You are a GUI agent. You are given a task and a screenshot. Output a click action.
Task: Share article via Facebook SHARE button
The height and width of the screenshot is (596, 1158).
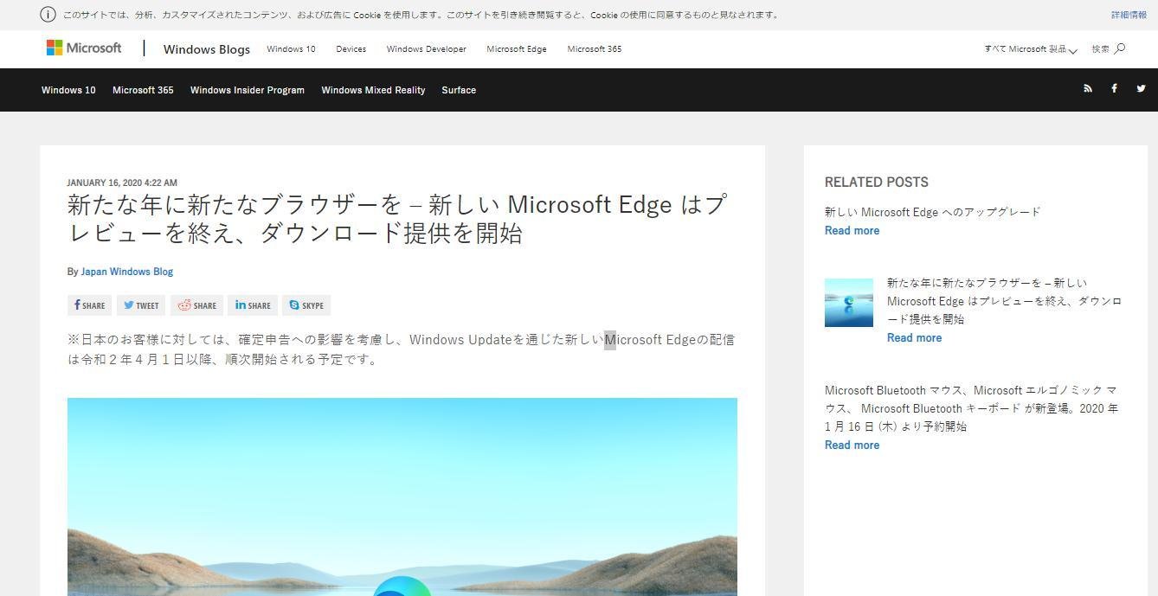[90, 305]
